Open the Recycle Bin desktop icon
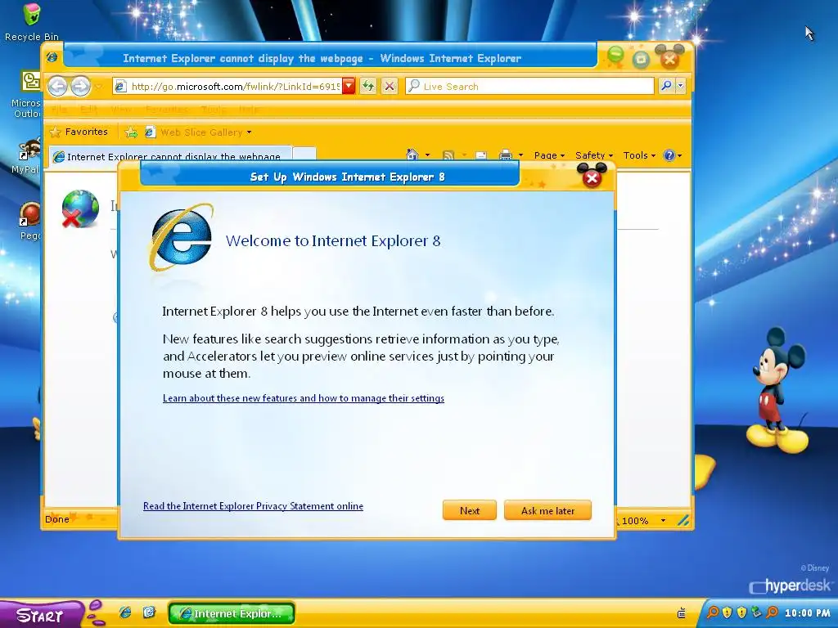Screen dimensions: 838x628 pos(32,22)
